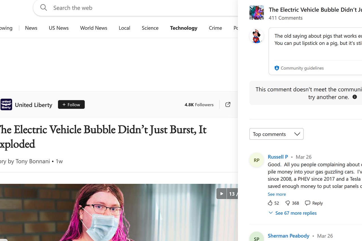Click the Mar 26 date on Russell P's comment
Viewport: 362px width, 241px height.
click(303, 157)
